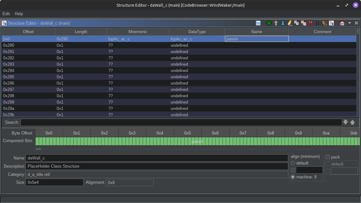Image resolution: width=361 pixels, height=203 pixels.
Task: Click the Size field 0x5e4
Action: tap(54, 182)
